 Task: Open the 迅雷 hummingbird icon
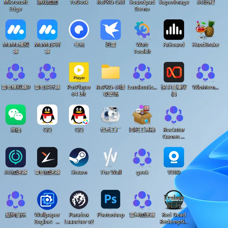pos(111,30)
